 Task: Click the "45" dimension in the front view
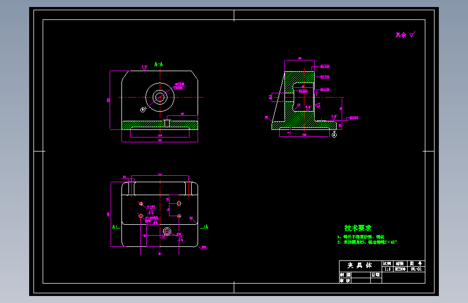pyautogui.click(x=182, y=114)
